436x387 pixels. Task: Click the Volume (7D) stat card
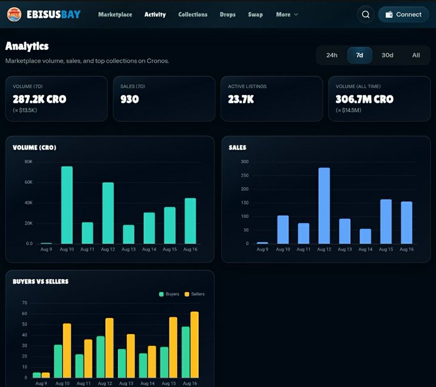[x=56, y=99]
